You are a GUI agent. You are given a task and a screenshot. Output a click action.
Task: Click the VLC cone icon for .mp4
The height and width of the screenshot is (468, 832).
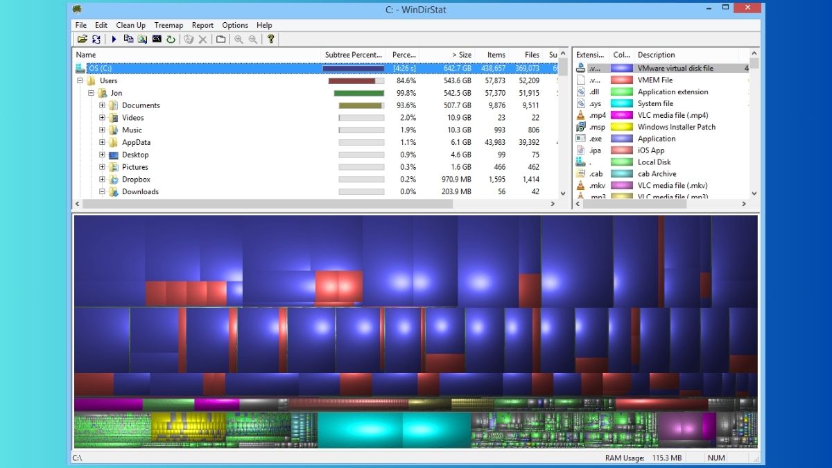click(x=581, y=115)
